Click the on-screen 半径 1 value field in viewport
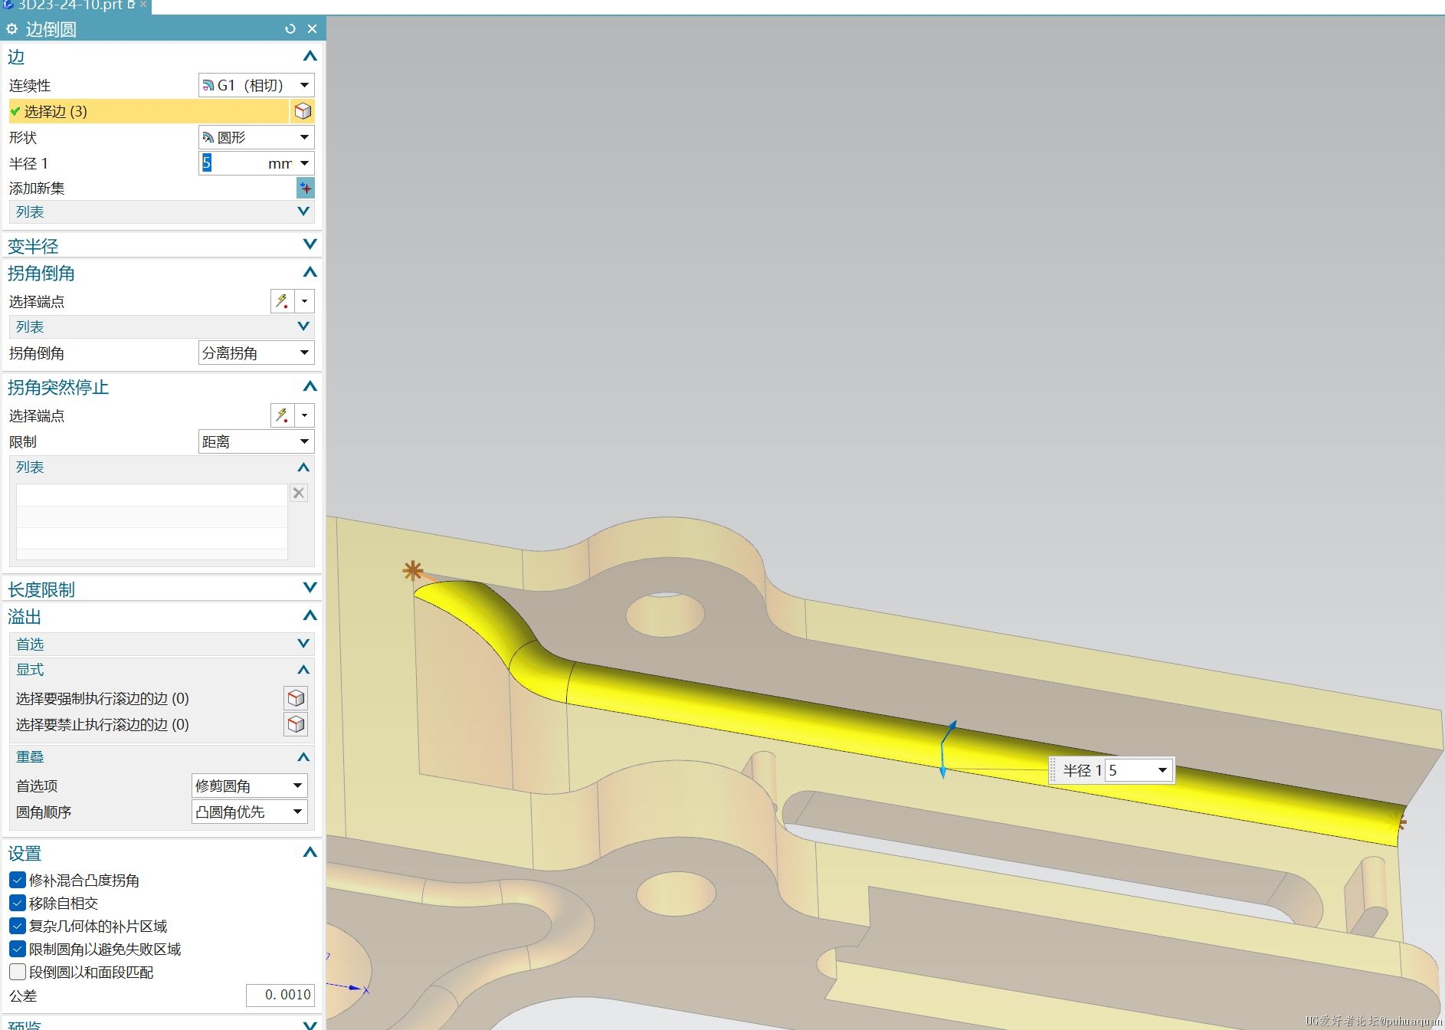The image size is (1445, 1030). tap(1130, 770)
